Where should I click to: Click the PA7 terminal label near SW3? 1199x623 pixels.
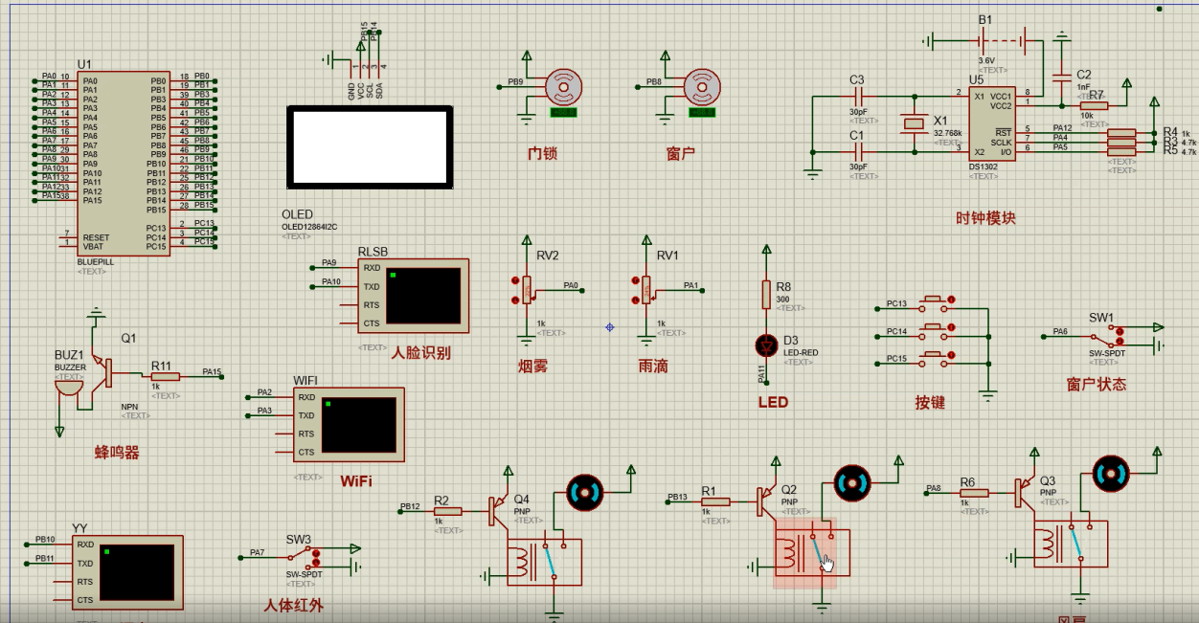point(257,552)
